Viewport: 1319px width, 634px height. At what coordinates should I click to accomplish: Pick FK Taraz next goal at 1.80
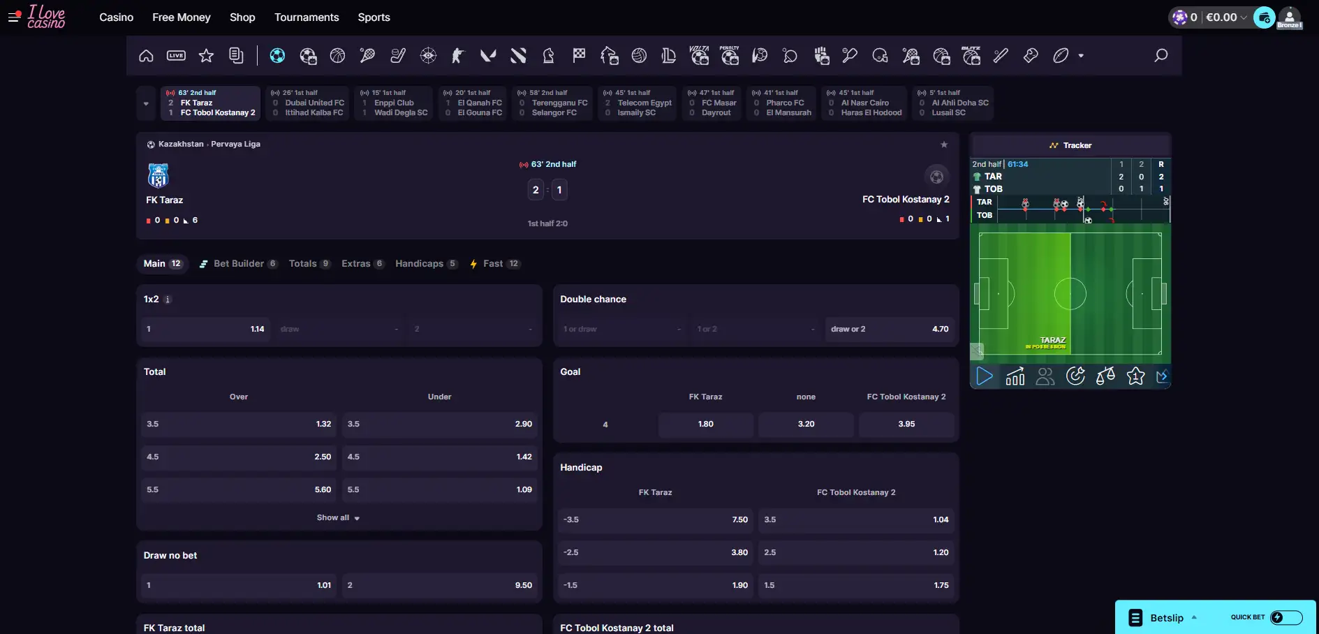click(706, 425)
